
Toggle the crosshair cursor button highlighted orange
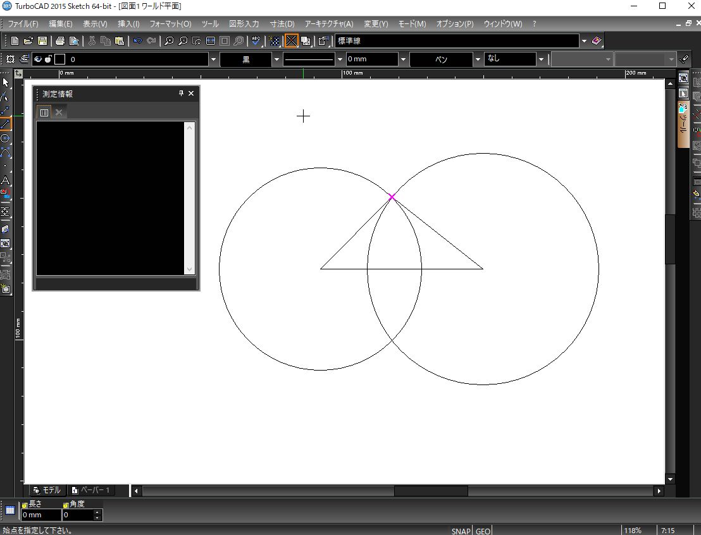tap(291, 41)
